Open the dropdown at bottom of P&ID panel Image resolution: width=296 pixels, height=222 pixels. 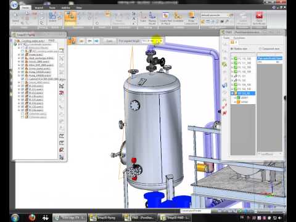point(280,154)
